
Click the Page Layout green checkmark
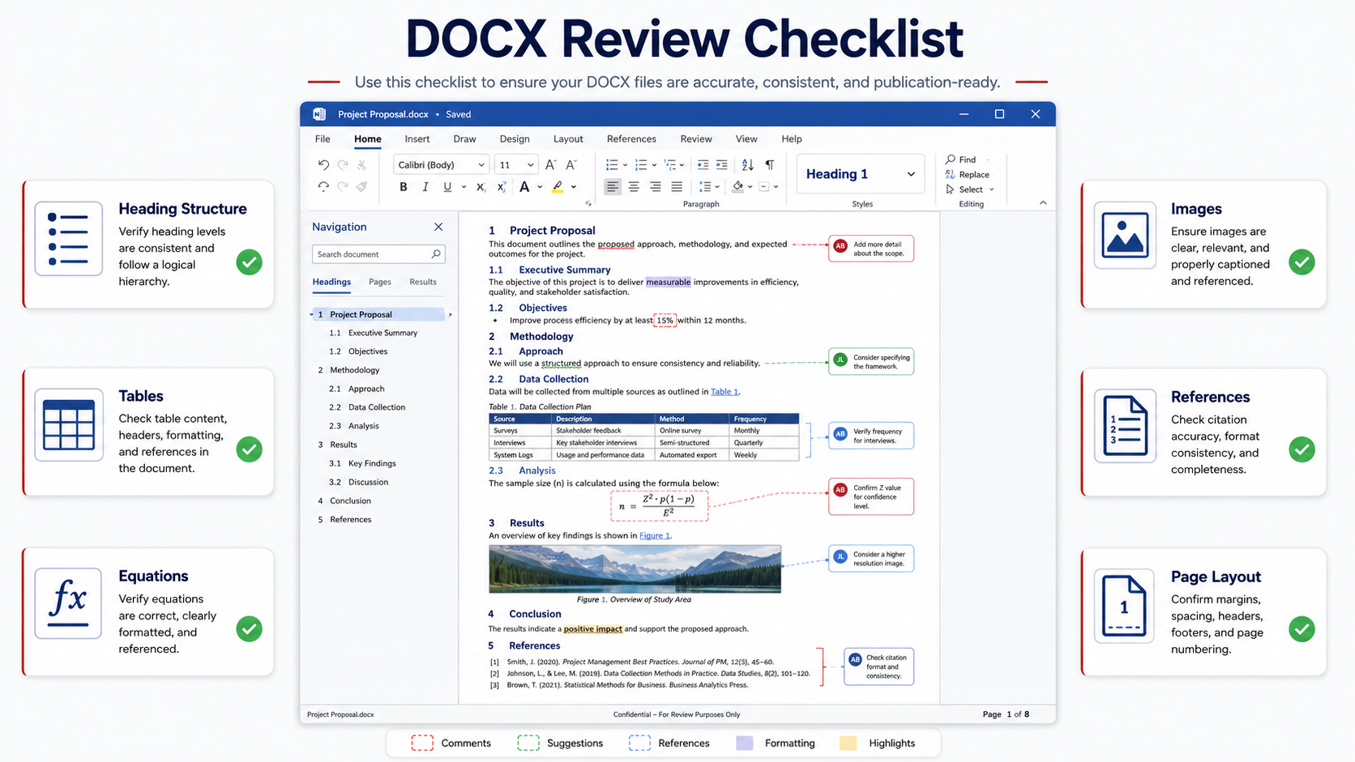(x=1302, y=629)
